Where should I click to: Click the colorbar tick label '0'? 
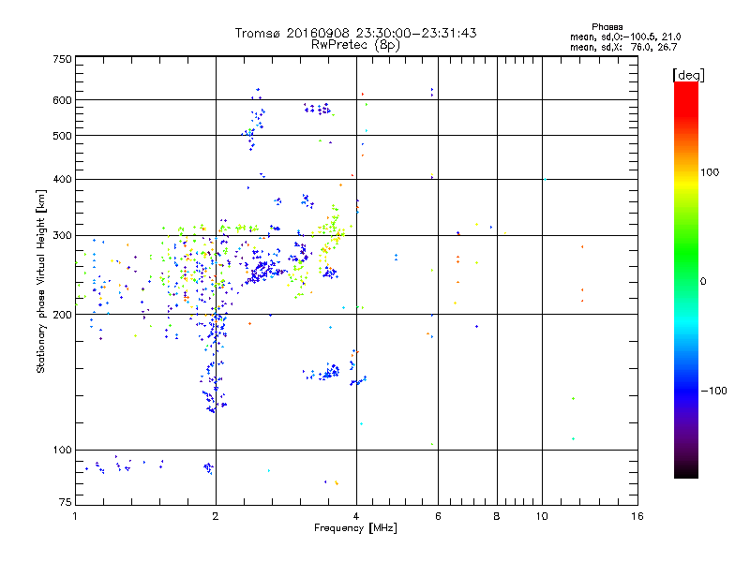tap(703, 282)
